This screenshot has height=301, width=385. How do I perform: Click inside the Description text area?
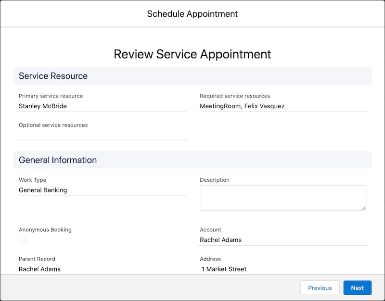(x=283, y=198)
